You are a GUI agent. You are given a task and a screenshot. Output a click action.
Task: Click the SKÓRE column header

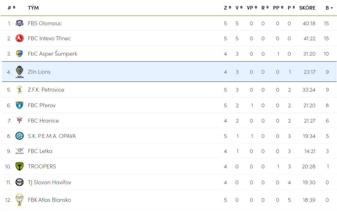pos(307,8)
